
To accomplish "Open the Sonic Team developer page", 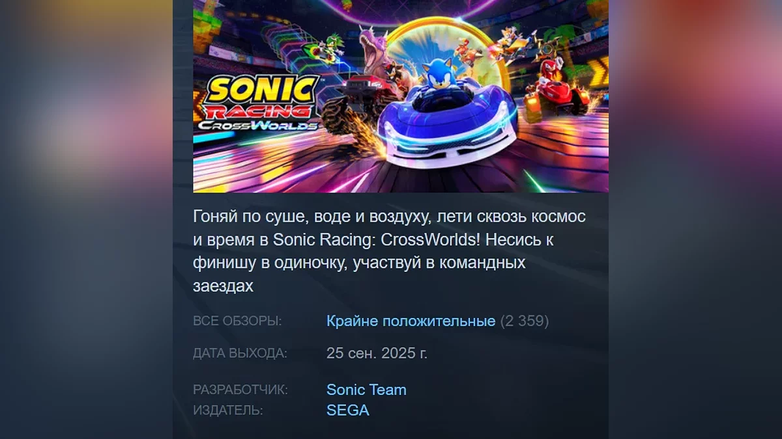I will (x=366, y=390).
